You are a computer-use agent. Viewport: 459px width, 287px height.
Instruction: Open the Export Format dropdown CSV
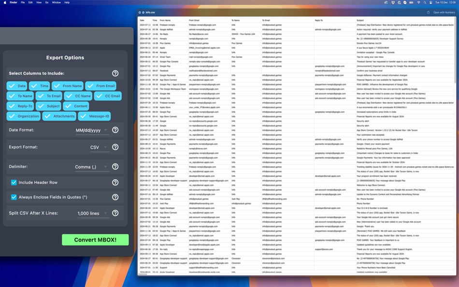(99, 147)
